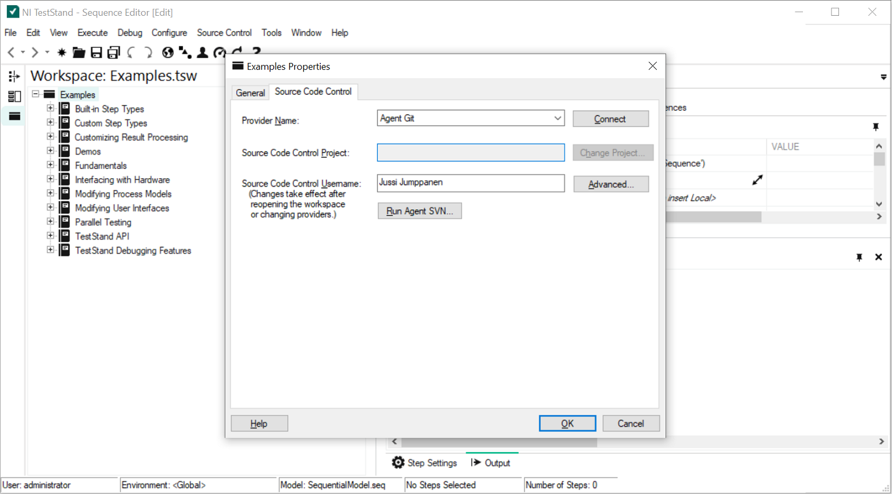
Task: Close the lower right pane with X
Action: pyautogui.click(x=879, y=257)
